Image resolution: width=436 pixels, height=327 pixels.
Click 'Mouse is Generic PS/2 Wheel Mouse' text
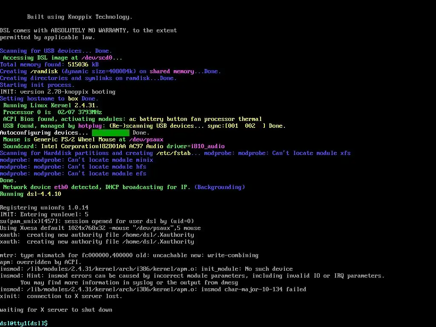pos(59,140)
